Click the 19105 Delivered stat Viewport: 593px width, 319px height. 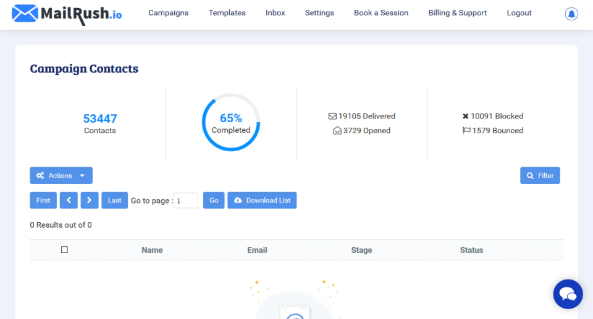[361, 116]
